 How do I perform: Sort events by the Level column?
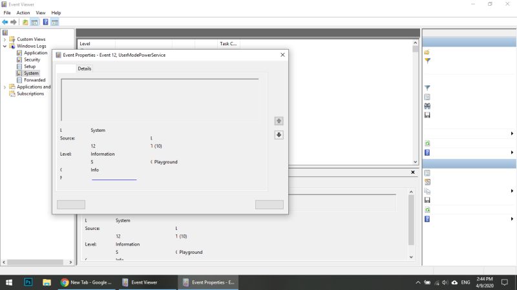pos(96,43)
